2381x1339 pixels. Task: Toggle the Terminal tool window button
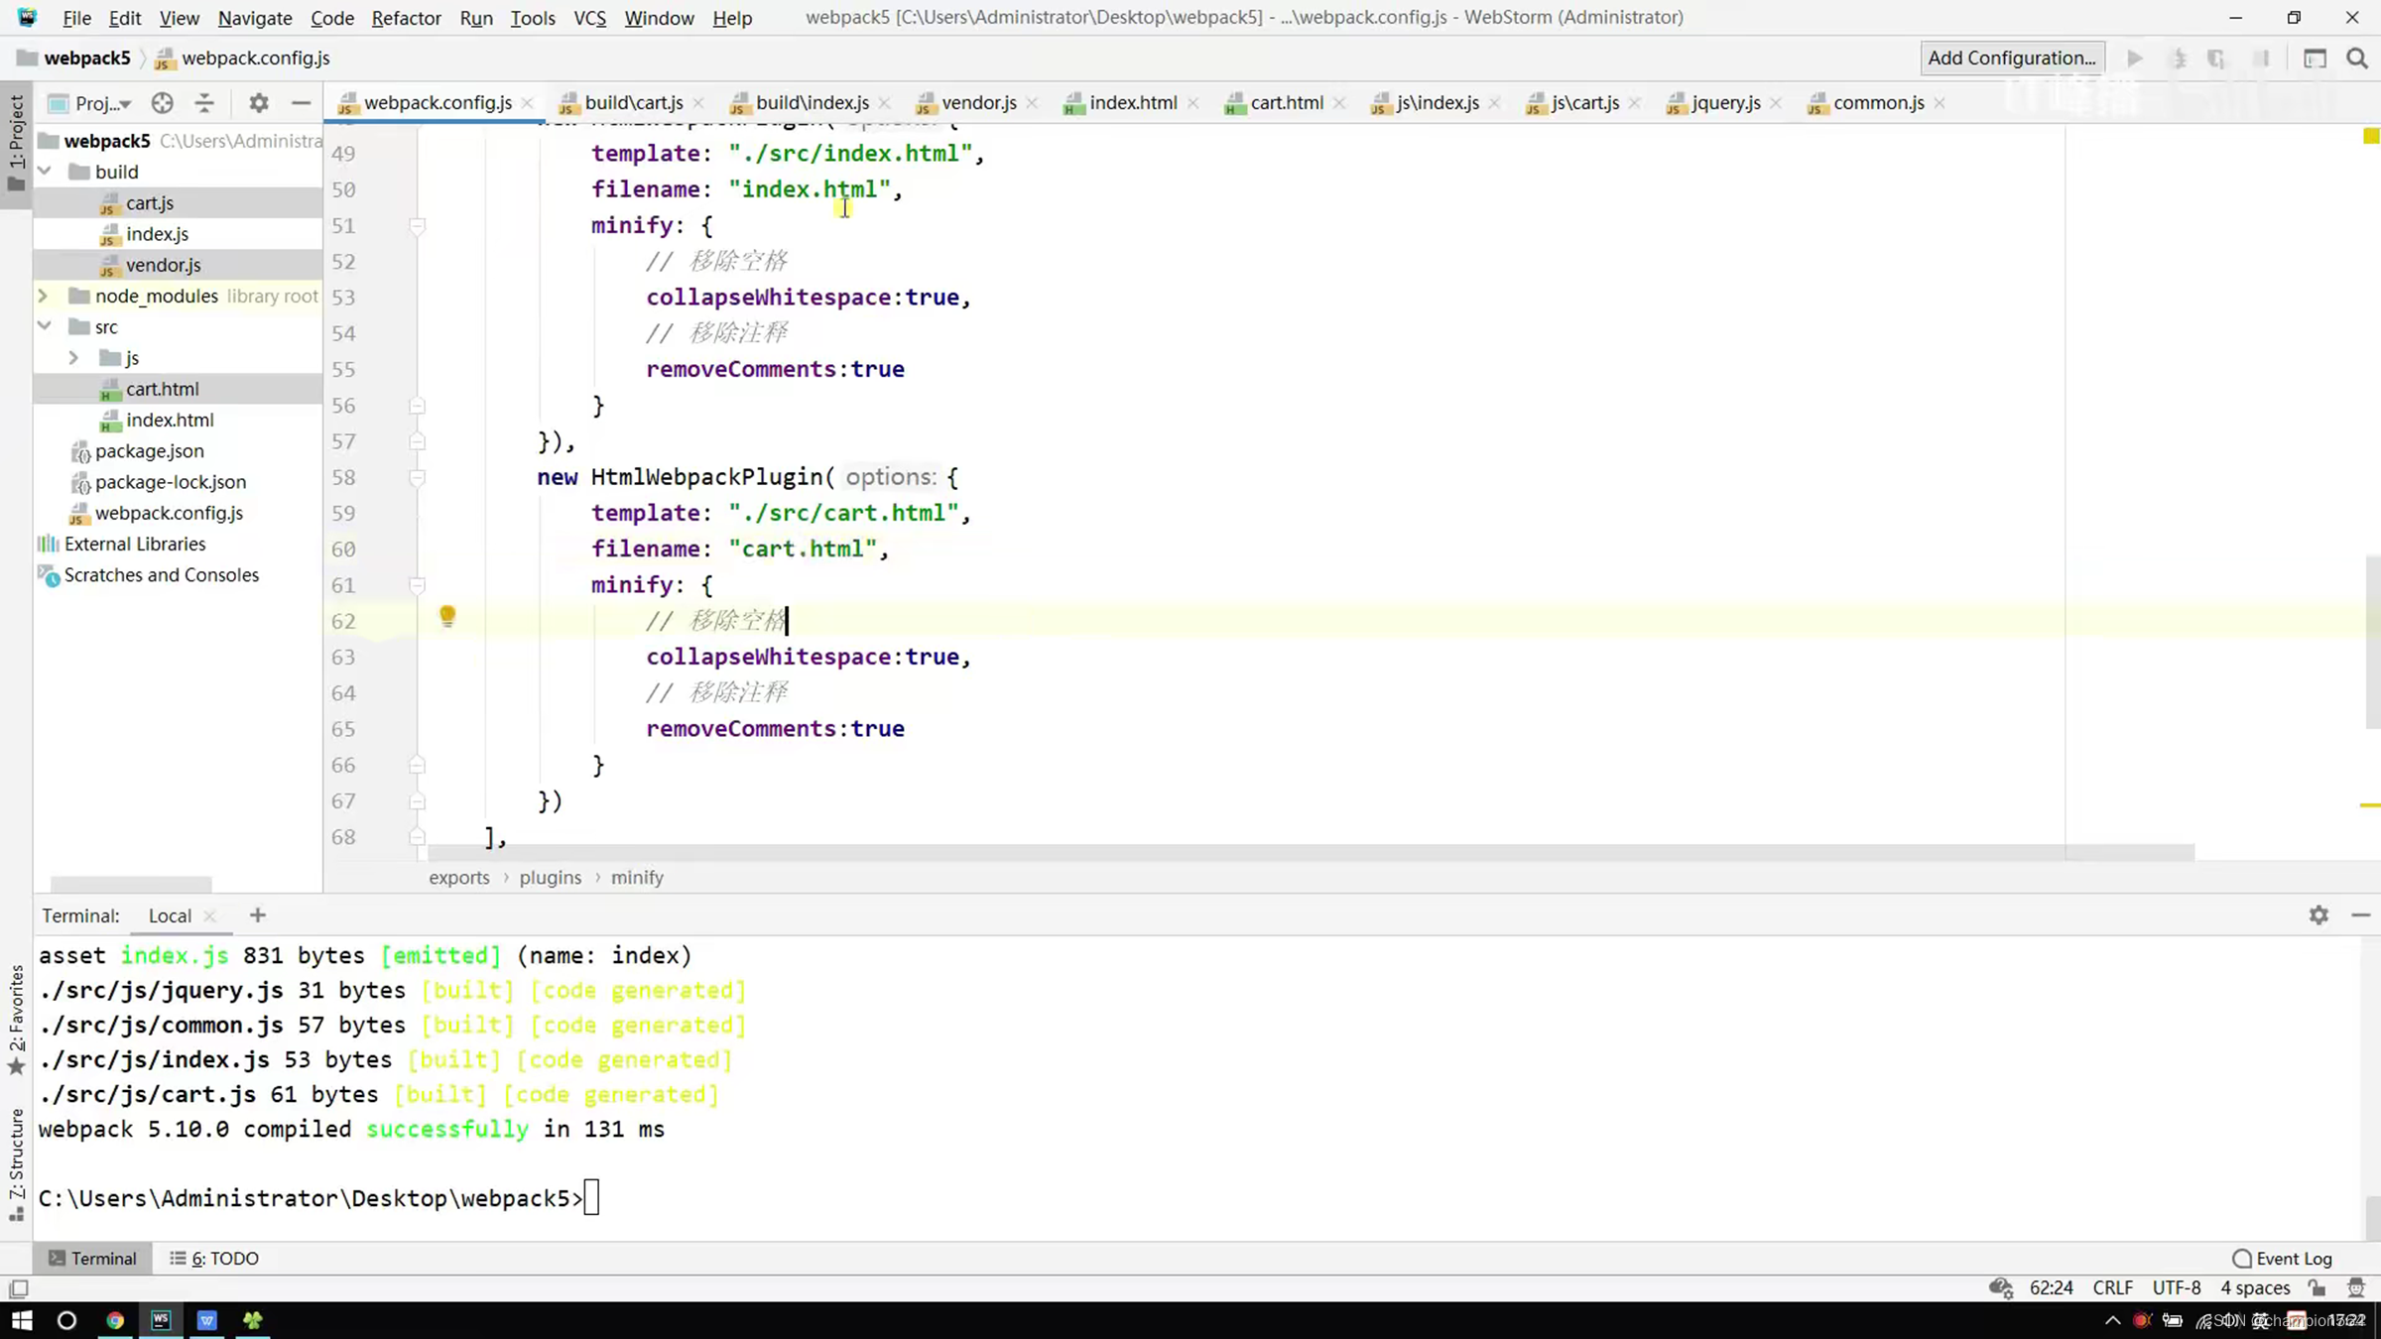pos(92,1259)
